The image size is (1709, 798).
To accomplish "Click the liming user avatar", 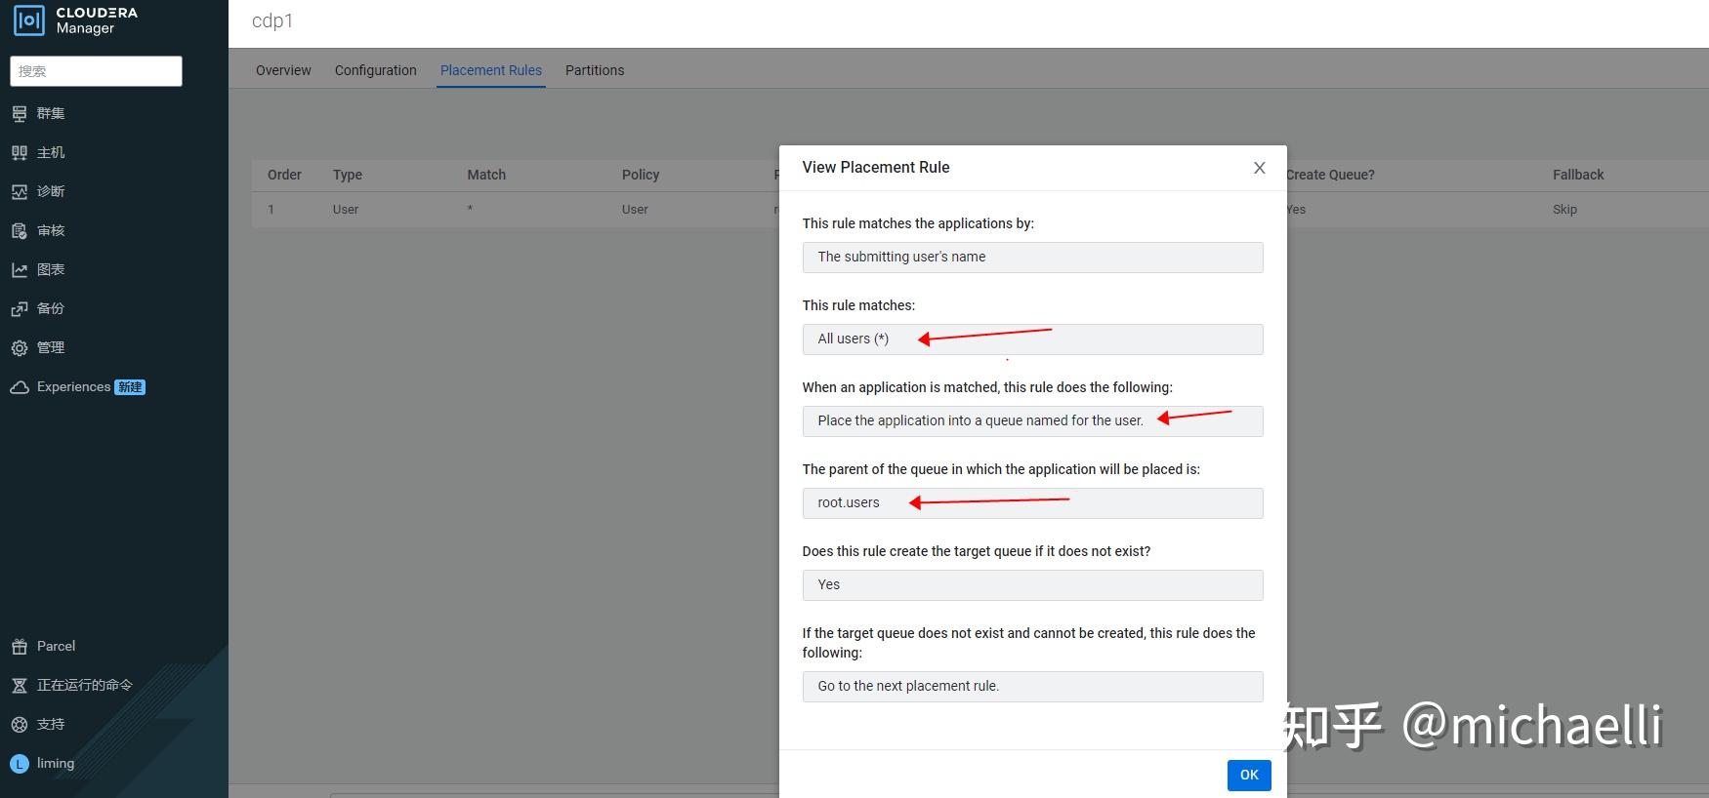I will coord(20,763).
